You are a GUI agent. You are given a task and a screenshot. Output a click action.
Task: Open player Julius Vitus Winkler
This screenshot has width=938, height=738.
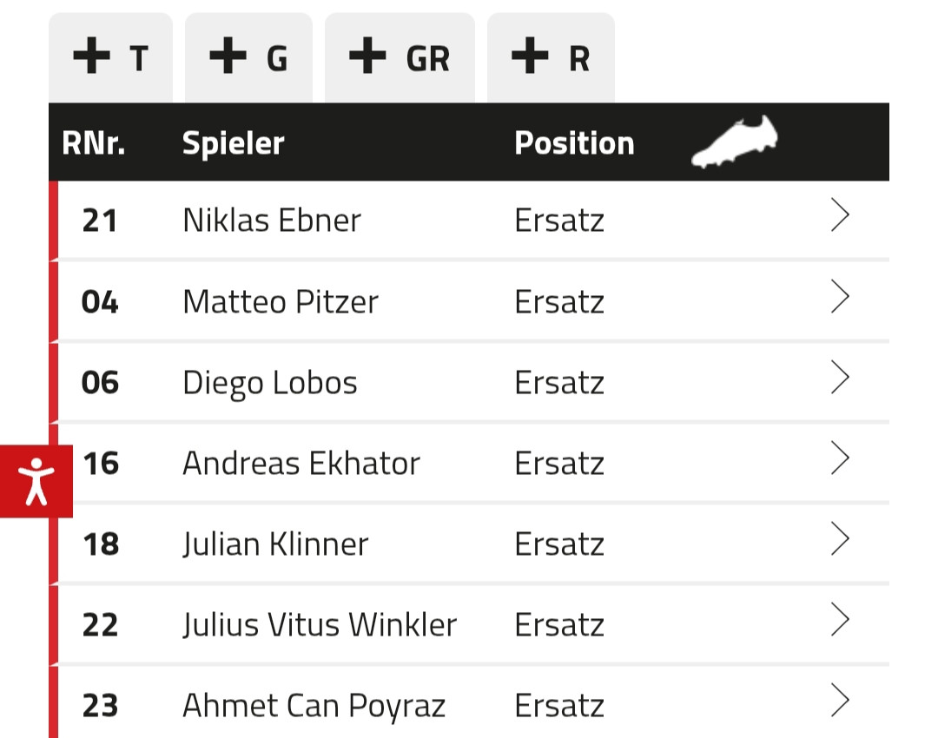[320, 625]
